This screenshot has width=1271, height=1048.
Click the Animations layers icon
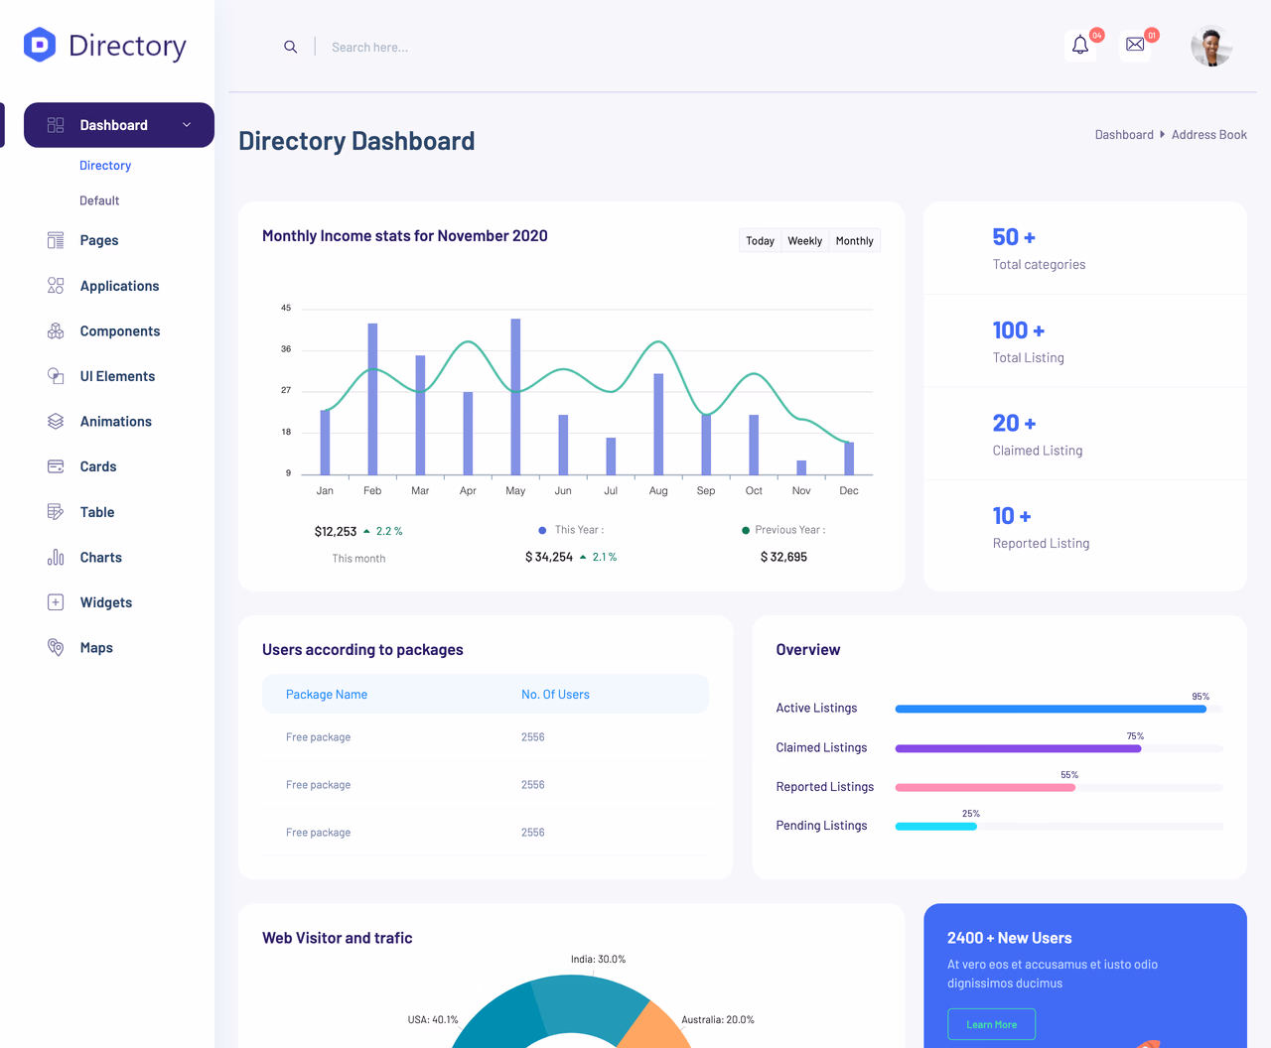click(x=56, y=421)
